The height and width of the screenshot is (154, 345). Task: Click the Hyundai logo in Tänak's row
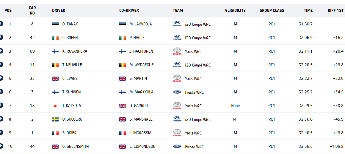pyautogui.click(x=177, y=24)
